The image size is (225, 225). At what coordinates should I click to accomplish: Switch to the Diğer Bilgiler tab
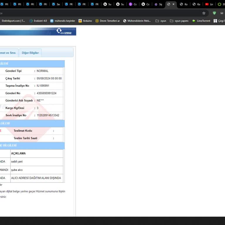(x=30, y=53)
